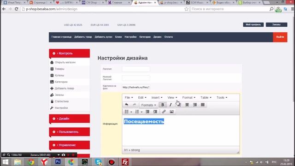Open the Table menu in editor

206,97
